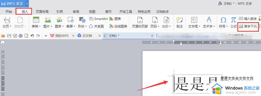Insert a table using the 表格 icon
This screenshot has width=261, height=96.
coord(36,20)
